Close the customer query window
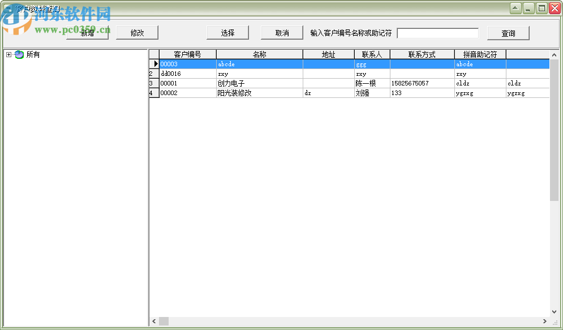Viewport: 563px width, 330px height. [555, 8]
